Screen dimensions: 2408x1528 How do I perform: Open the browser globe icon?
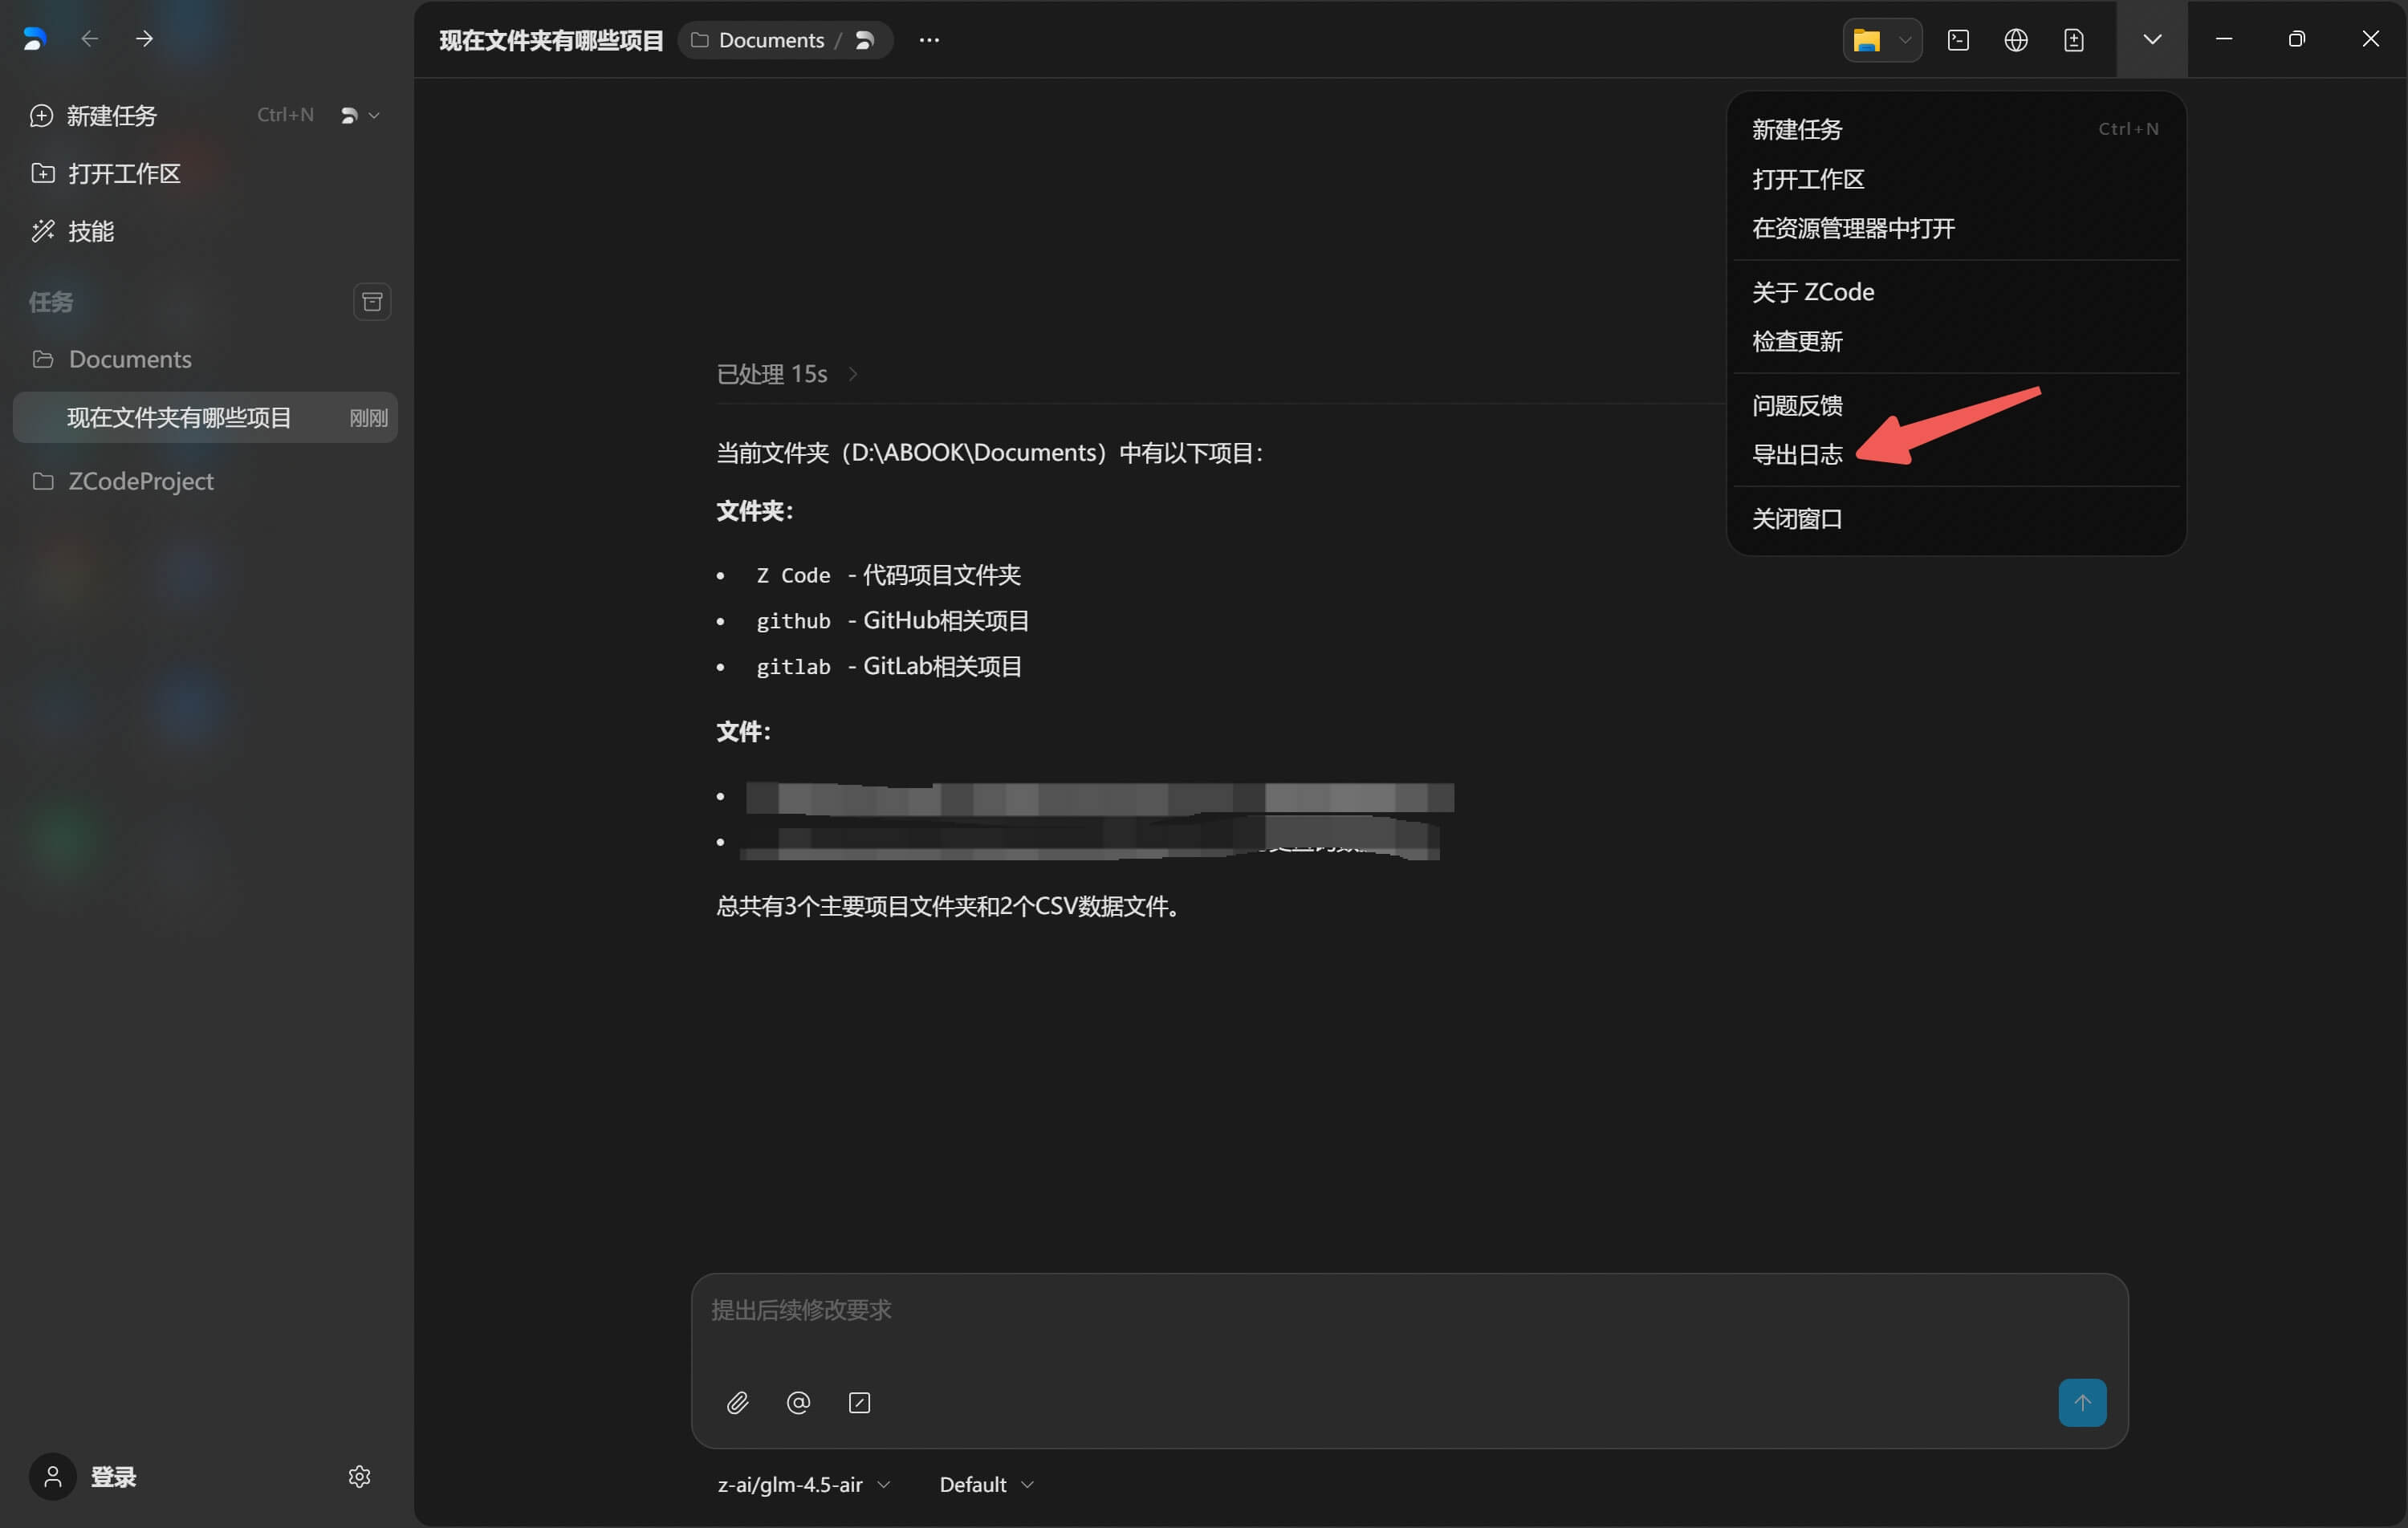tap(2016, 40)
